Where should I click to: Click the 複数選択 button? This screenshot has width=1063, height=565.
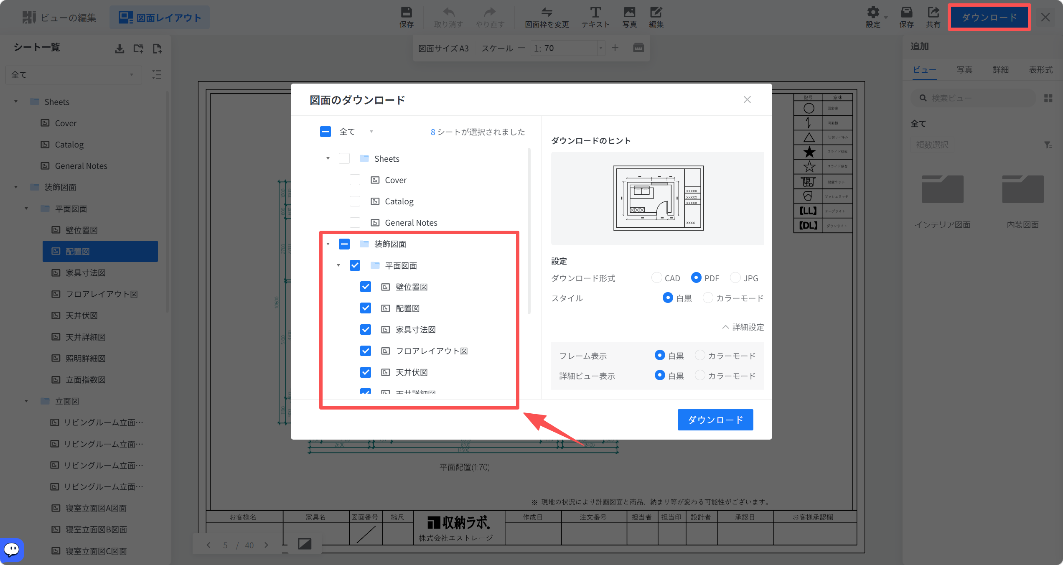point(932,145)
